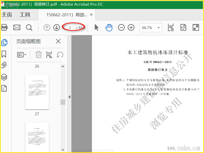Delete selected pages trash icon
Screen dimensions: 204x153
pos(39,55)
